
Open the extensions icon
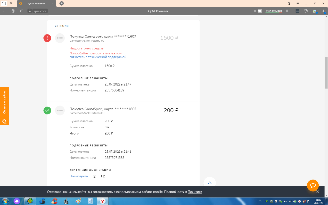tap(306, 11)
